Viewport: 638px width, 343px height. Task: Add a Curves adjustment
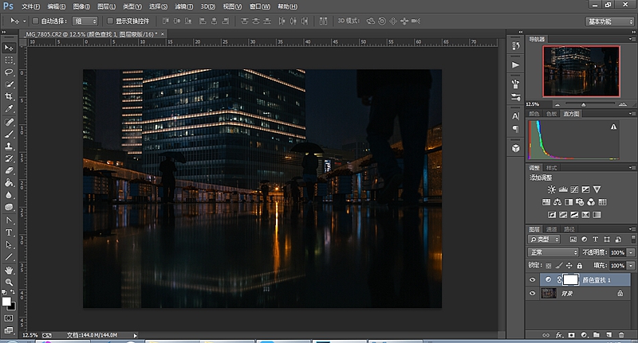click(574, 189)
